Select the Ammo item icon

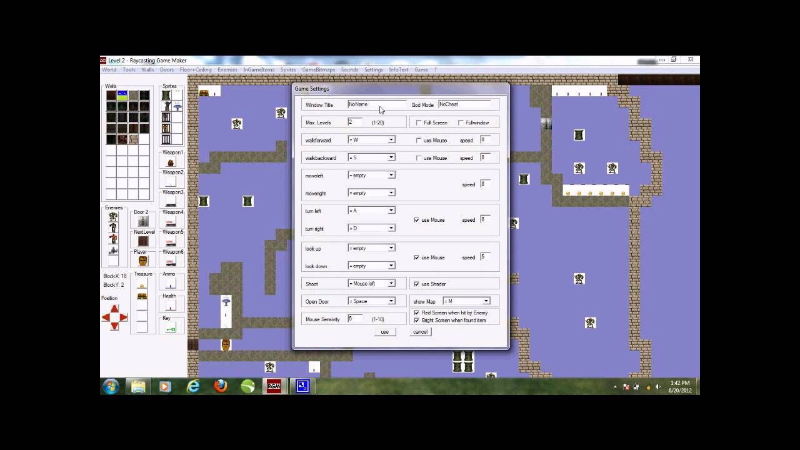171,283
